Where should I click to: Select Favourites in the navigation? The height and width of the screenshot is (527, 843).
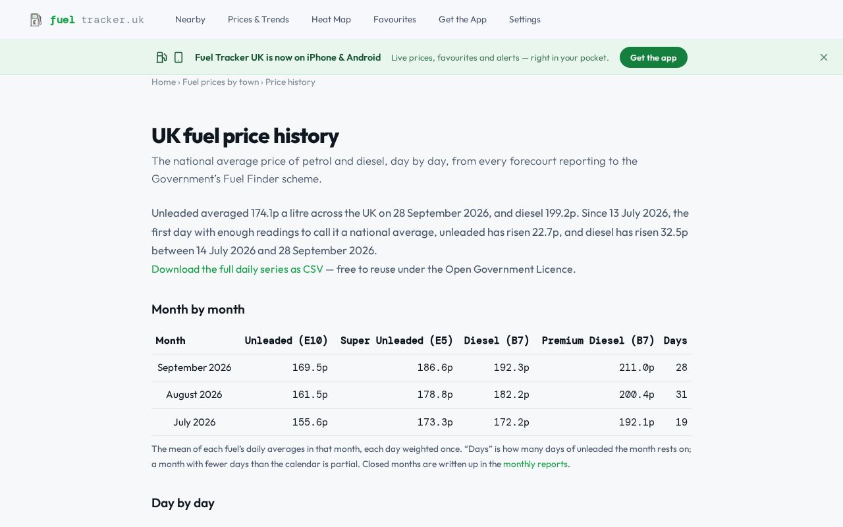click(394, 20)
